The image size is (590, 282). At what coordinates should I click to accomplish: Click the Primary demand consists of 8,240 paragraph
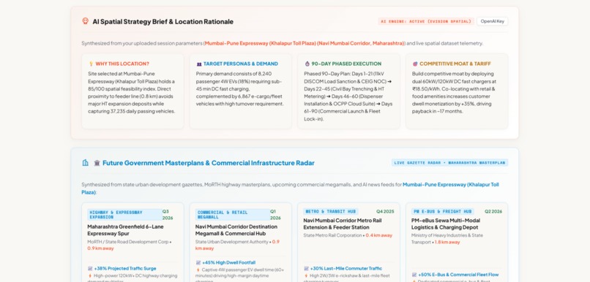(x=239, y=88)
